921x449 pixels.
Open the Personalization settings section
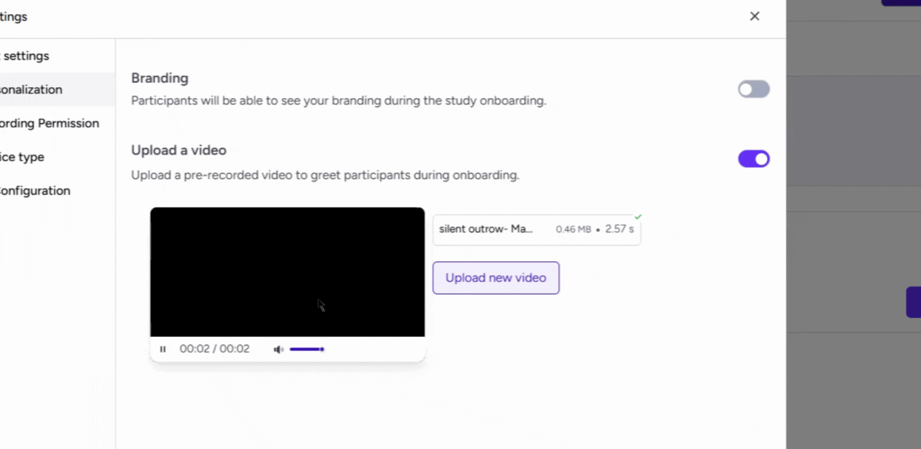(x=31, y=89)
